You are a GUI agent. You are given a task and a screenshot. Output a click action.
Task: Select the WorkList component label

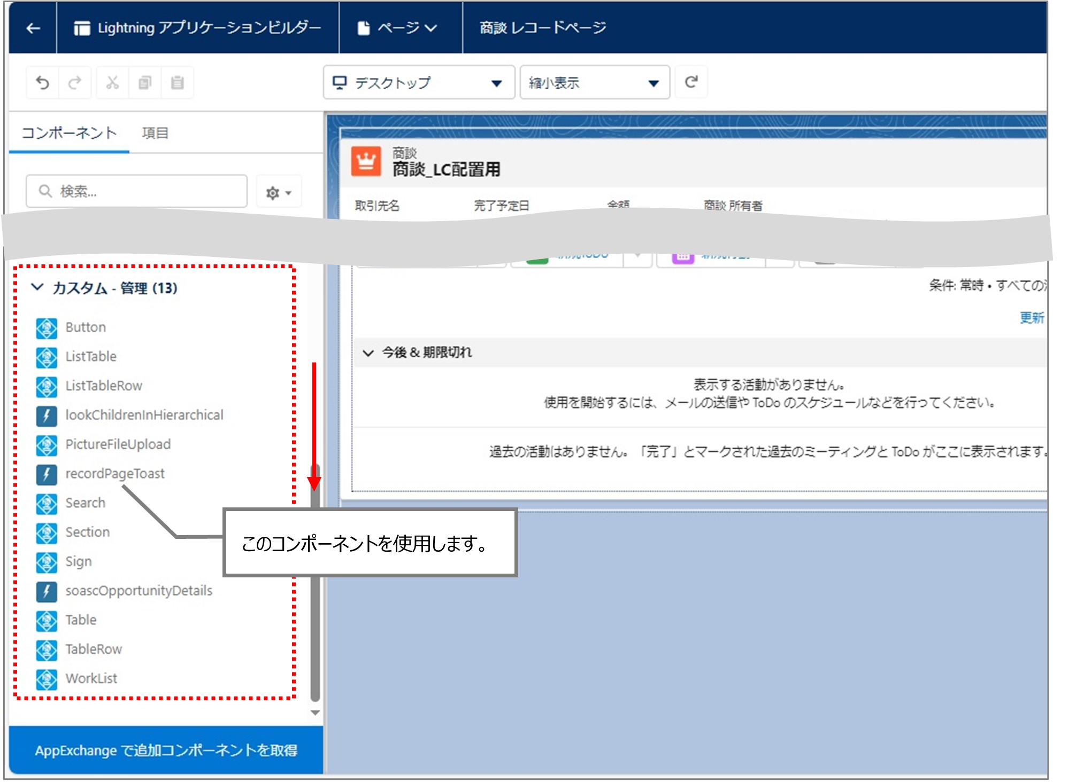point(91,679)
